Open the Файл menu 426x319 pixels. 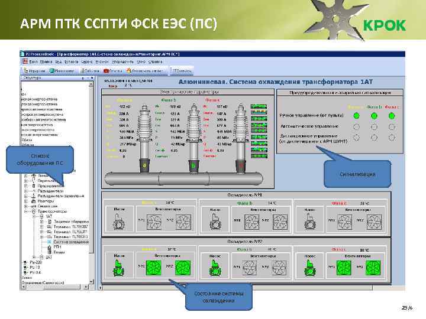coord(33,62)
